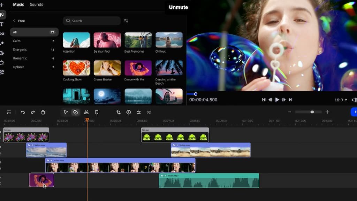This screenshot has height=201, width=357.
Task: Click the Unmute overlay on preview
Action: [x=178, y=7]
